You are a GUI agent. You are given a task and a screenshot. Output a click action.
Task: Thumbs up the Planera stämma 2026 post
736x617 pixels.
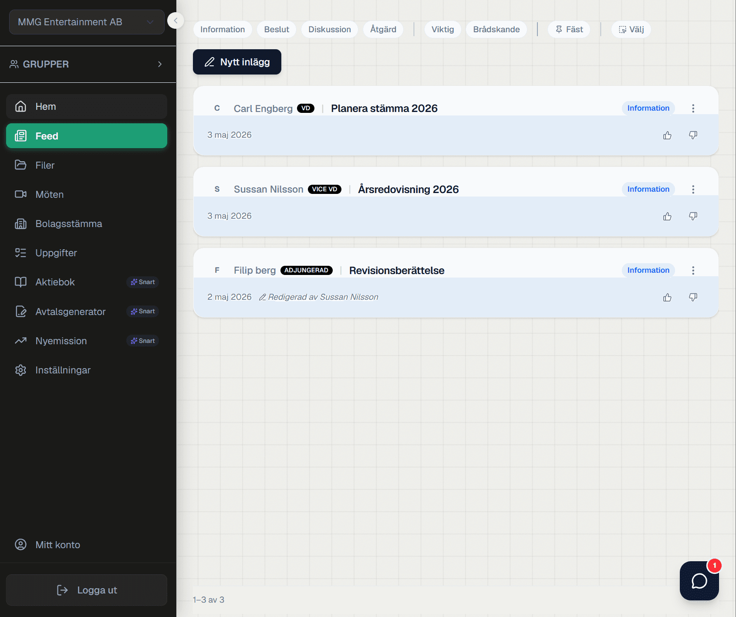(667, 136)
